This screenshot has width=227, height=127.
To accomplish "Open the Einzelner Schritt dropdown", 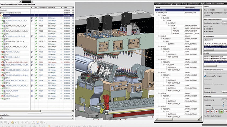I will point(224,92).
